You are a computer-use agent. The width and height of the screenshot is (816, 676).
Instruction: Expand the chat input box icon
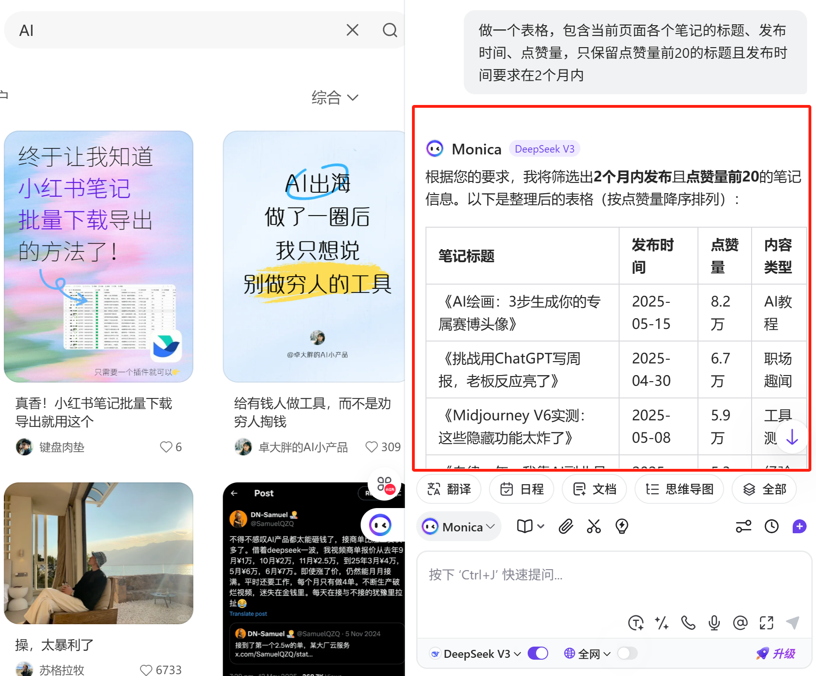767,623
